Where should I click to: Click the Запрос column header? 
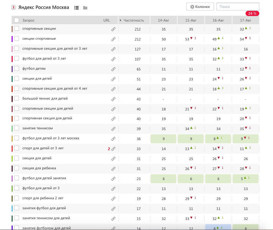28,20
